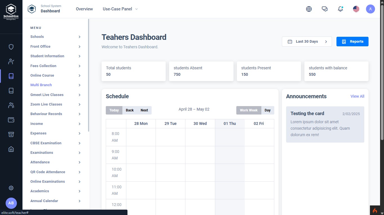Screen dimensions: 384x215
Task: Go to the Overview tab
Action: pos(84,9)
